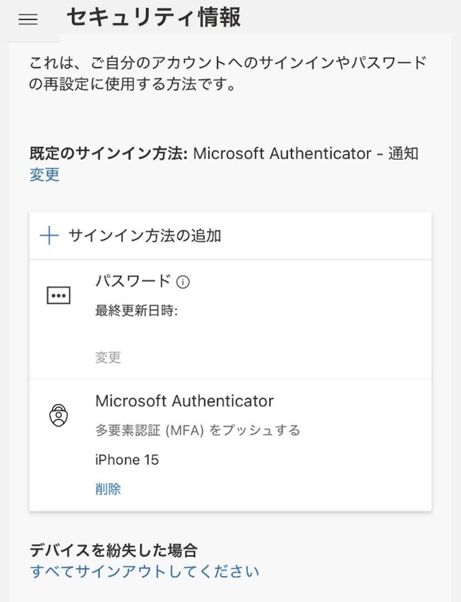Click the password dots icon
Image resolution: width=461 pixels, height=602 pixels.
coord(58,296)
